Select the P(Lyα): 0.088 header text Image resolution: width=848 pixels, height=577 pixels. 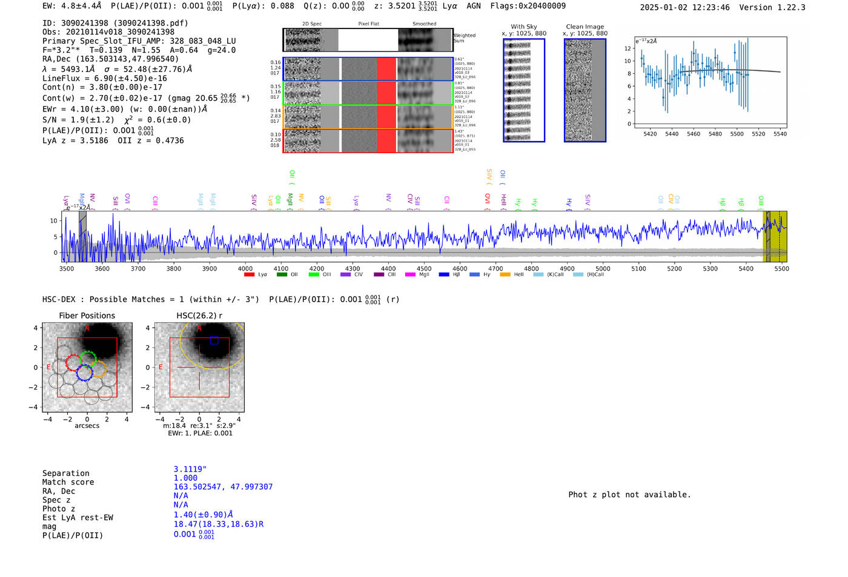263,6
